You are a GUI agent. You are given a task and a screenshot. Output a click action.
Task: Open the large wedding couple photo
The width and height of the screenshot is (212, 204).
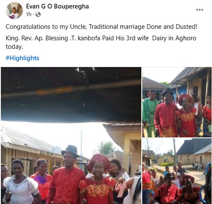click(71, 135)
